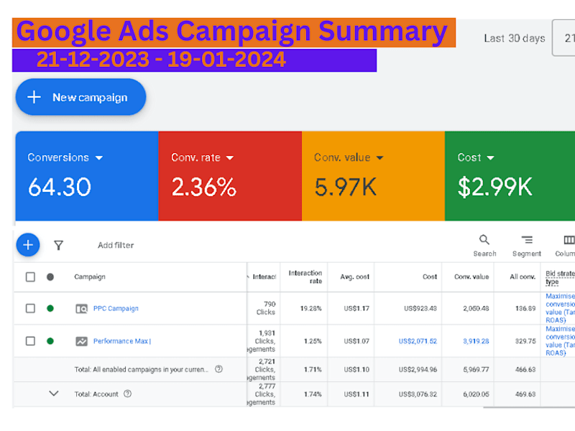This screenshot has height=431, width=575.
Task: Open the Conversions metric dropdown
Action: point(65,157)
